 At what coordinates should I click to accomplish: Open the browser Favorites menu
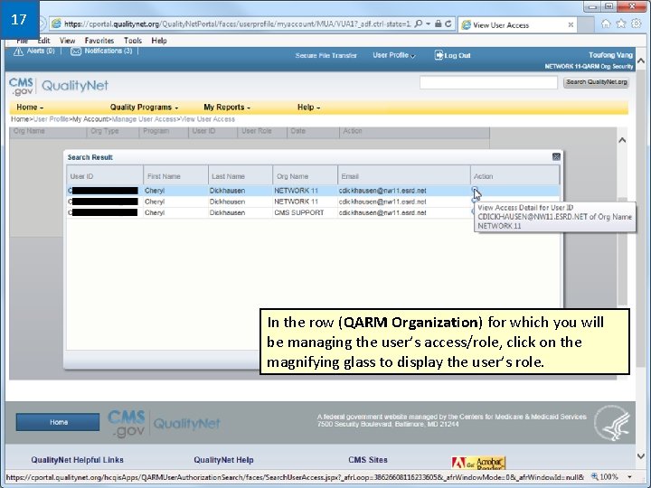(99, 41)
